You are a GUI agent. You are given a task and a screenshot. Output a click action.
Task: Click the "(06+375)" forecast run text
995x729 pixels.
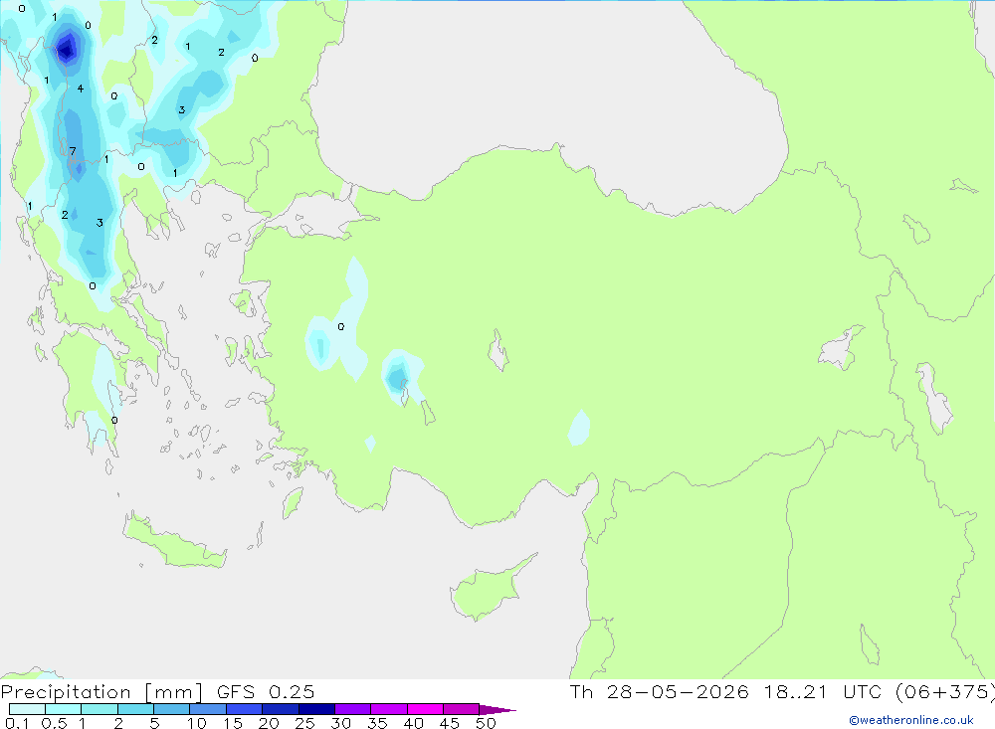coord(944,691)
